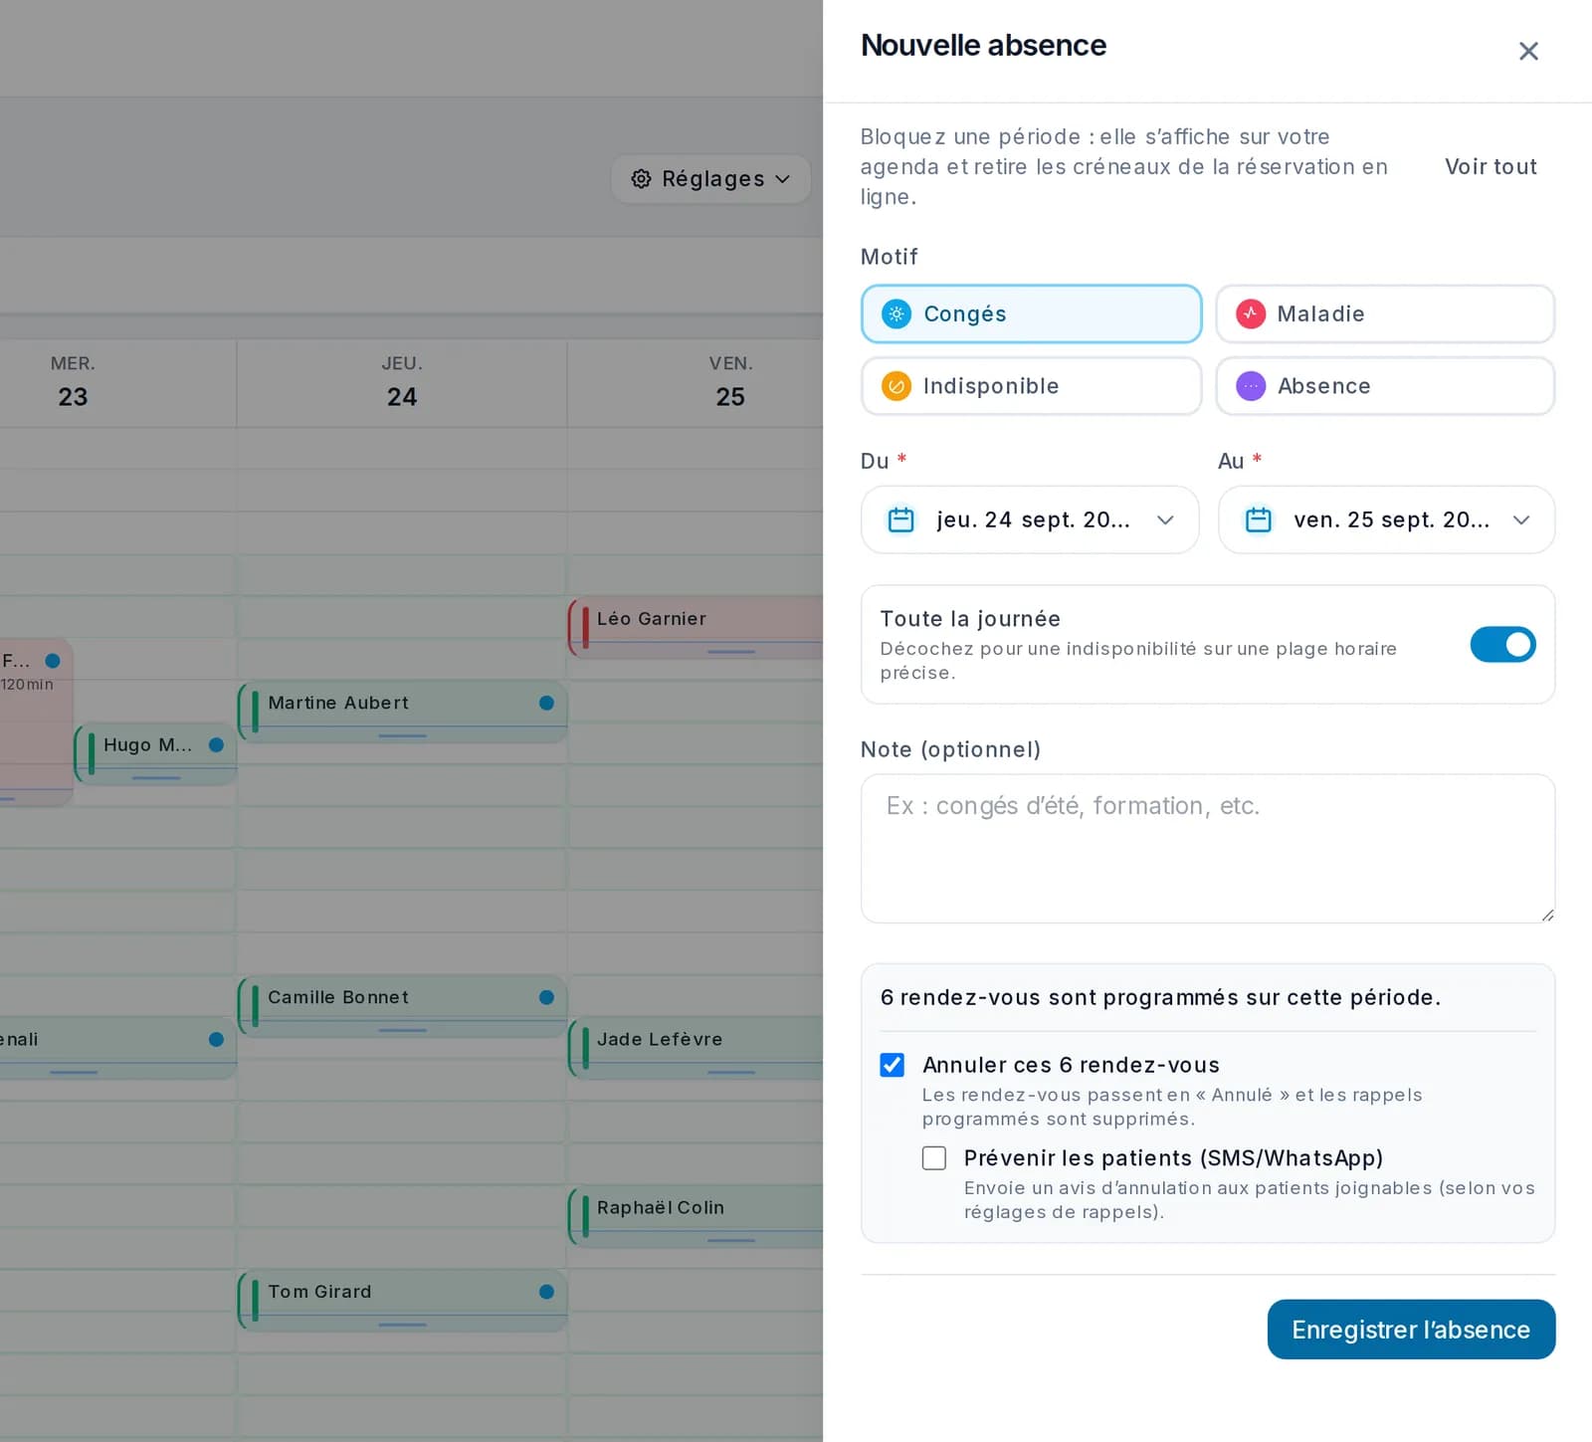This screenshot has height=1442, width=1592.
Task: Click the blue dot on Hugo M... appointment
Action: [x=216, y=744]
